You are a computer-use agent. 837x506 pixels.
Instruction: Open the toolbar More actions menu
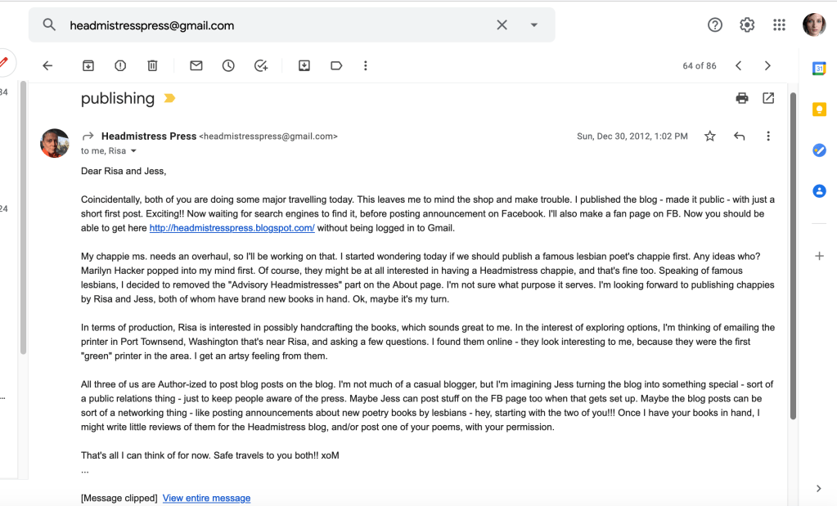(366, 66)
